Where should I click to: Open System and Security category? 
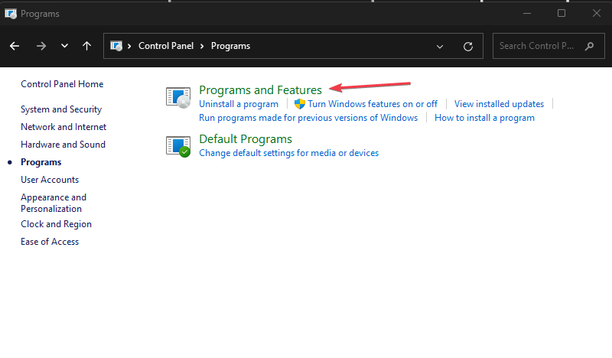click(61, 109)
